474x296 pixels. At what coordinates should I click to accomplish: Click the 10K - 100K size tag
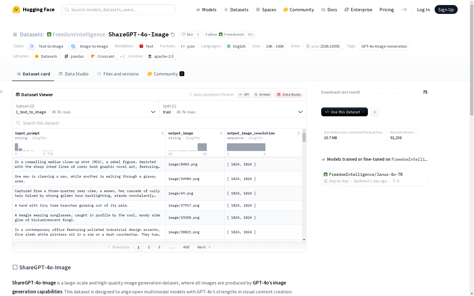click(x=275, y=46)
